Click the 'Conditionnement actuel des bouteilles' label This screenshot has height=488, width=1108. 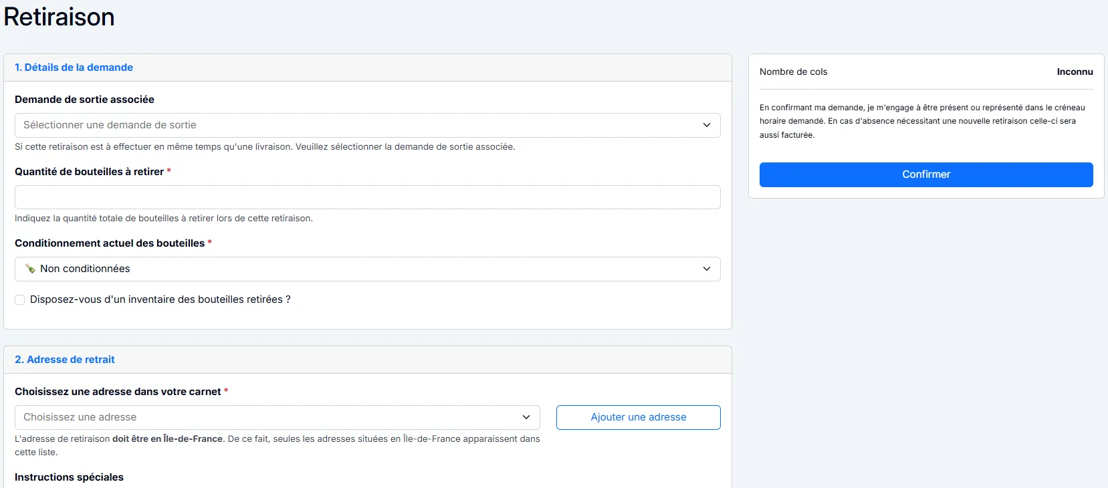[x=110, y=243]
